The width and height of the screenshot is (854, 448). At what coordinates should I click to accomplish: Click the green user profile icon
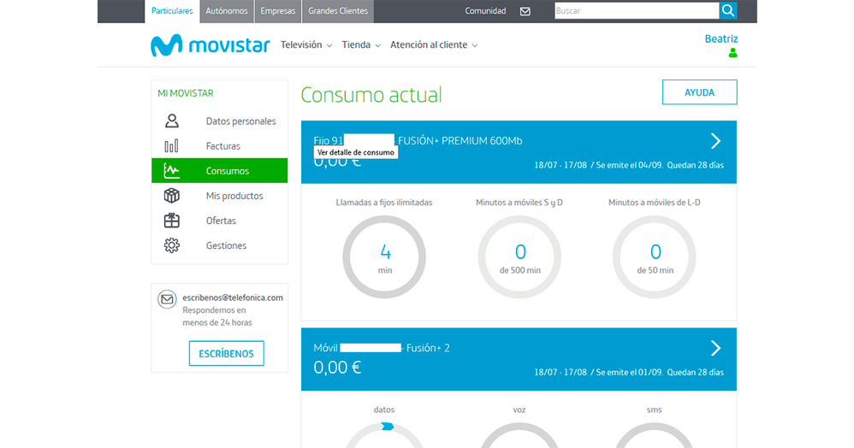[732, 53]
